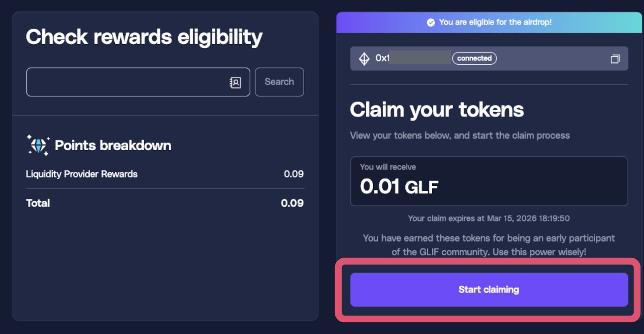Click the Ethereum logo beside the wallet address

pyautogui.click(x=363, y=58)
